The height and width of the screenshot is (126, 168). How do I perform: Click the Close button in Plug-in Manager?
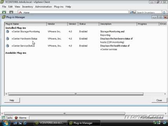coord(159,100)
